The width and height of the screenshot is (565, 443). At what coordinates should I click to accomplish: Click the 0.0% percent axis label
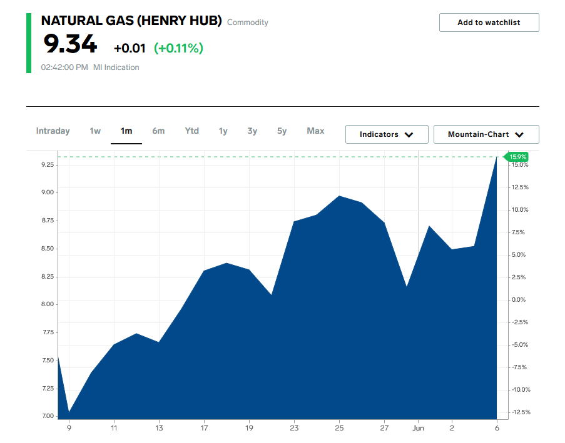tap(519, 300)
